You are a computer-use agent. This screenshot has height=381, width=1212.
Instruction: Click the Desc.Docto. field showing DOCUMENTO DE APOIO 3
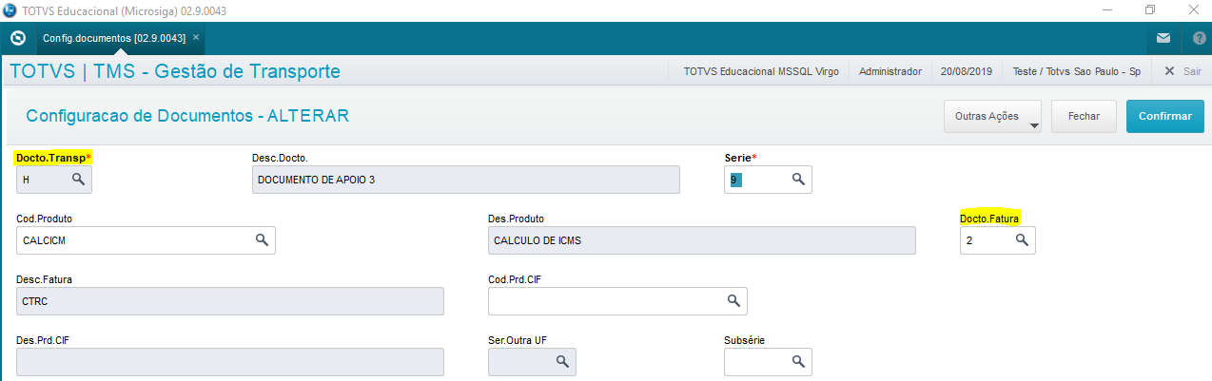(x=466, y=180)
